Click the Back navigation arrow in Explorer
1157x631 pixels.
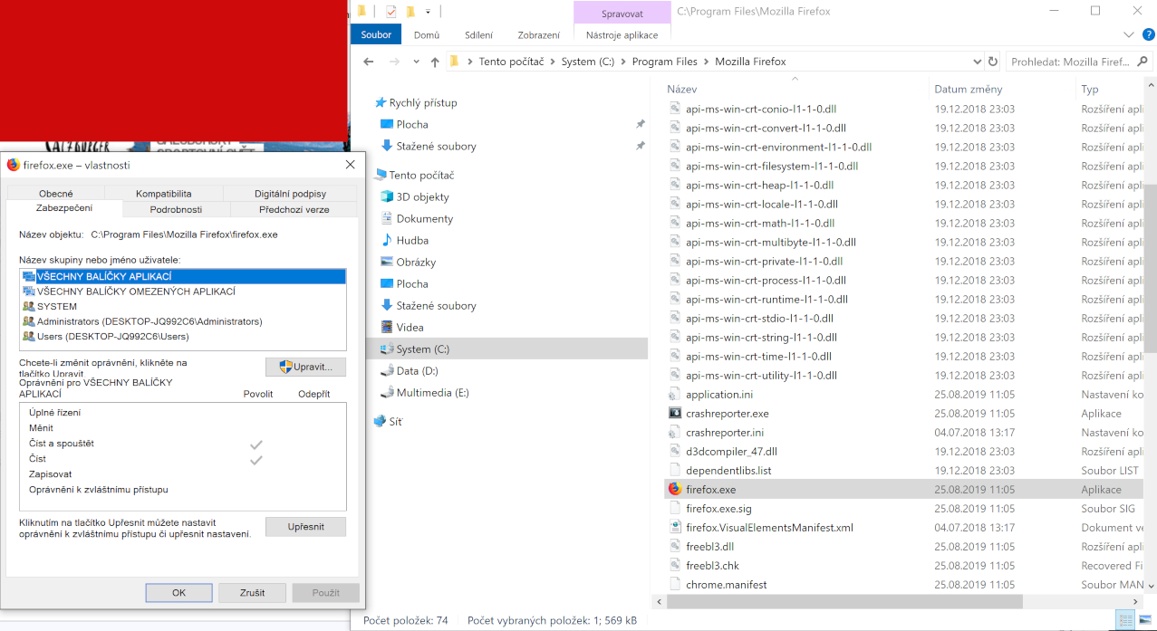coord(368,62)
